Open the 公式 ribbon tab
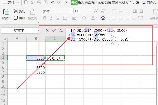Image resolution: width=158 pixels, height=105 pixels. pyautogui.click(x=101, y=2)
